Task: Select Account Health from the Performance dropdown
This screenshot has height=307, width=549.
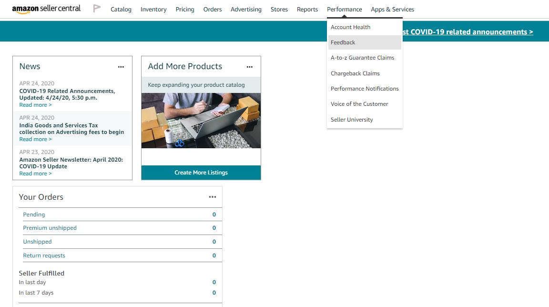Action: [365, 27]
